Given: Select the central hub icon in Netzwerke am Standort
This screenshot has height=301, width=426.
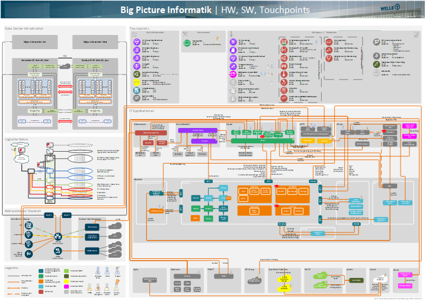Looking at the screenshot, I should (x=59, y=236).
